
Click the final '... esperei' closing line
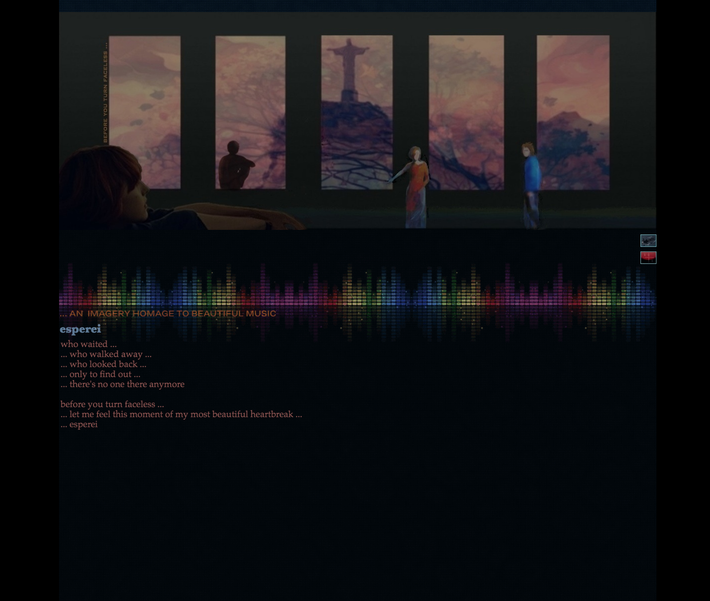coord(79,424)
